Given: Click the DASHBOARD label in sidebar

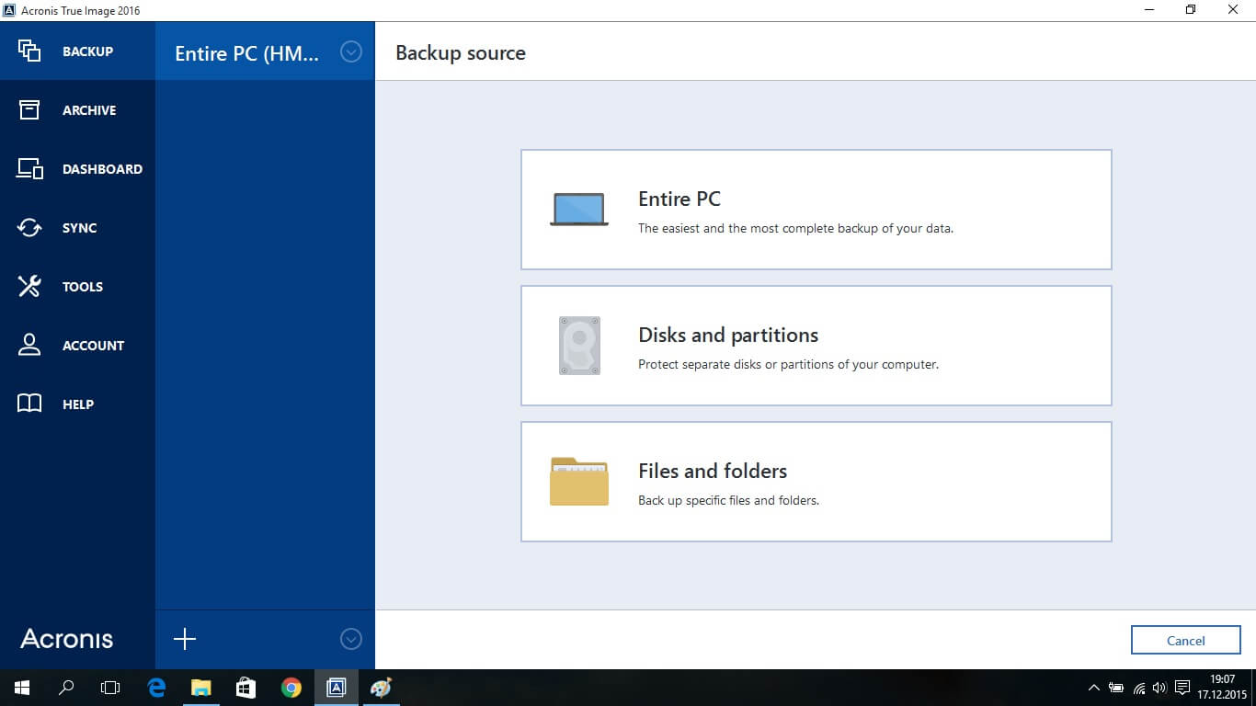Looking at the screenshot, I should [x=102, y=169].
